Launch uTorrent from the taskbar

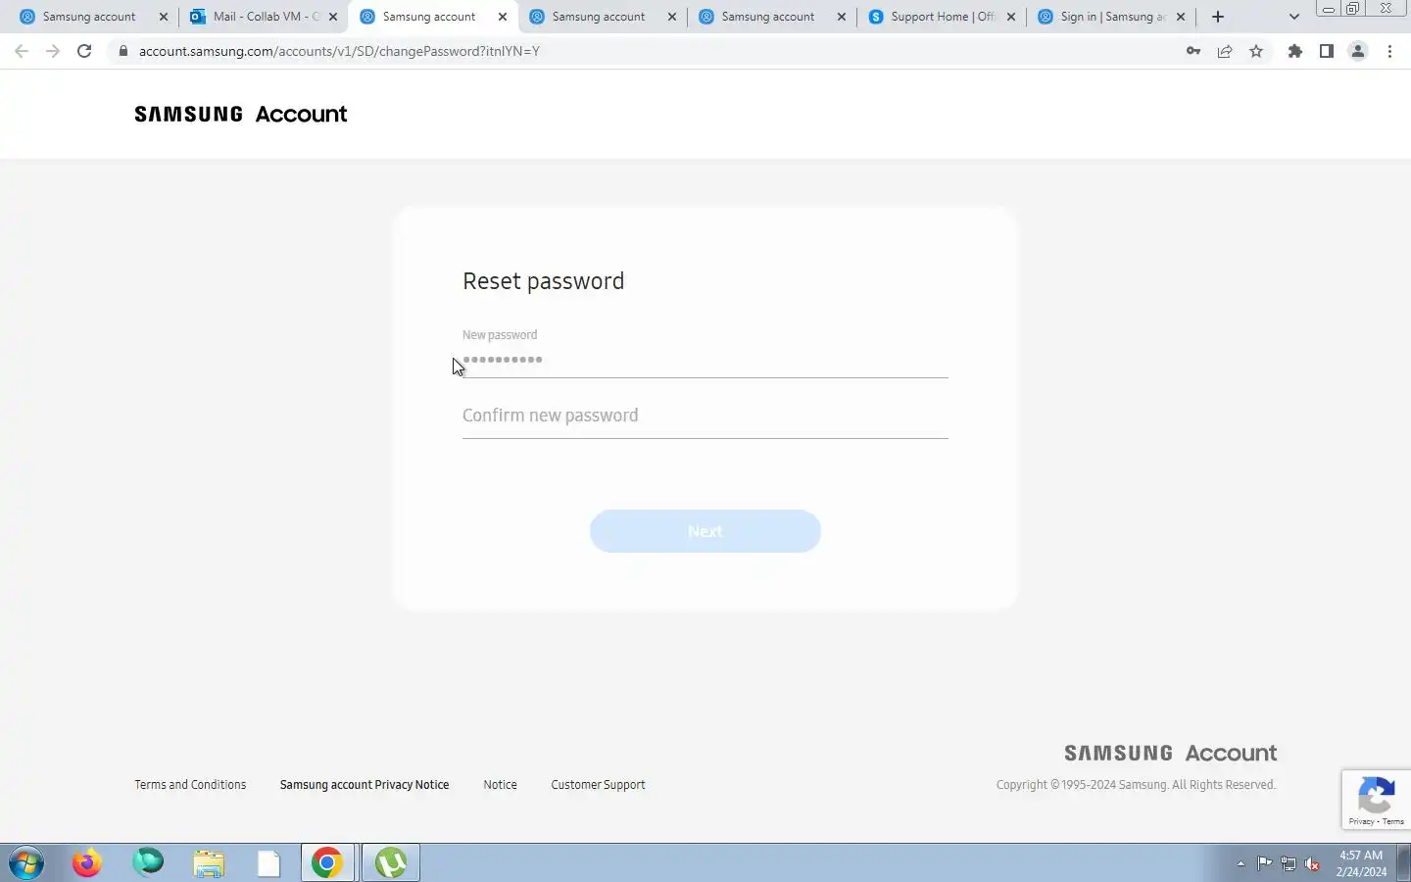pos(391,862)
